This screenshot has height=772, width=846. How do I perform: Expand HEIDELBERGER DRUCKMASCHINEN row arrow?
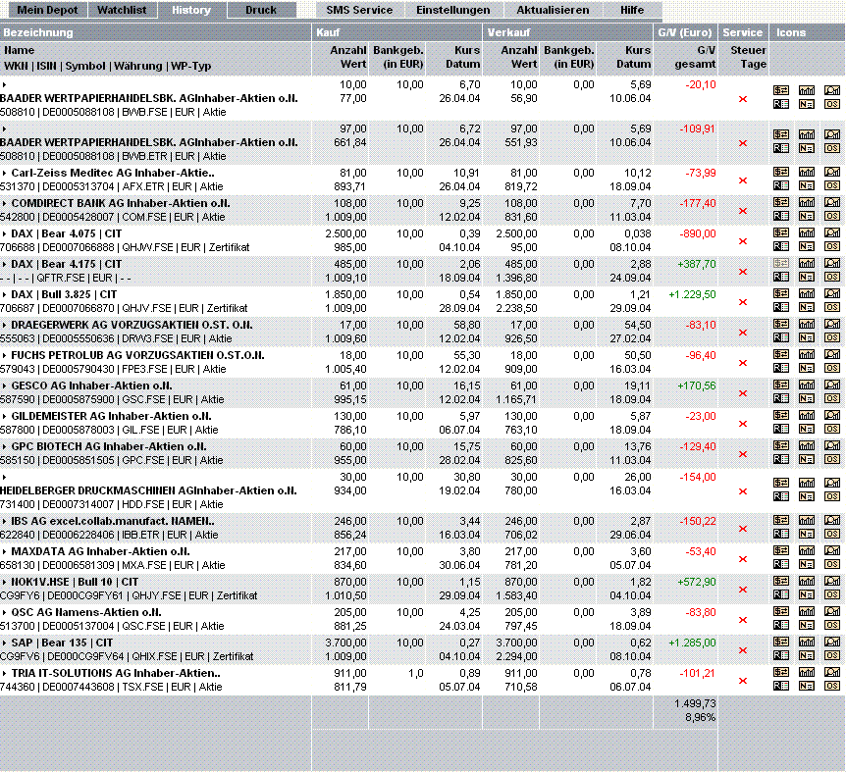click(x=4, y=477)
